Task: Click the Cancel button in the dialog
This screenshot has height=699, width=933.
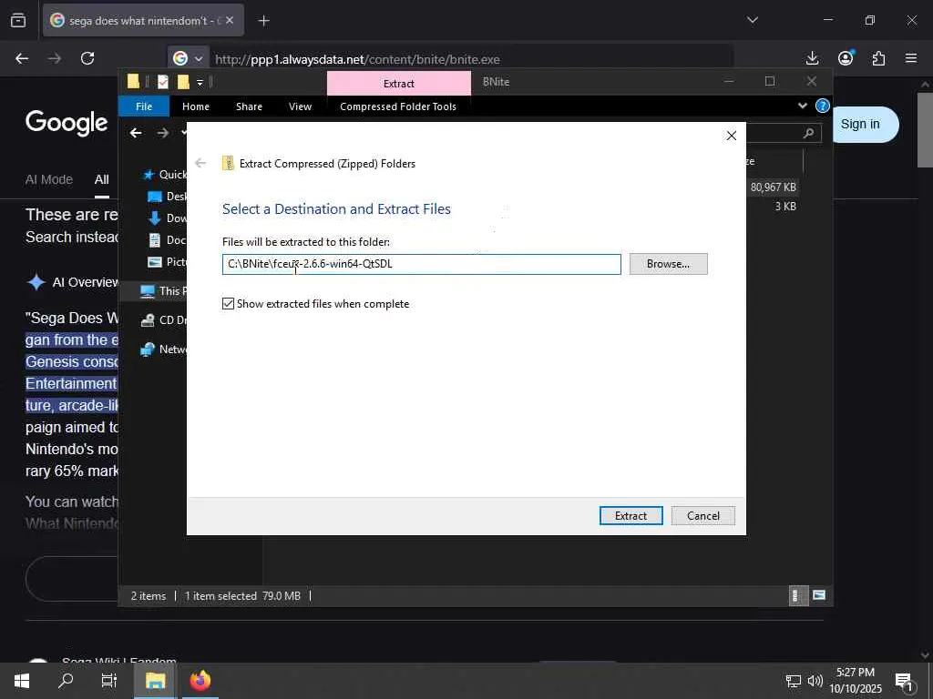Action: coord(702,515)
